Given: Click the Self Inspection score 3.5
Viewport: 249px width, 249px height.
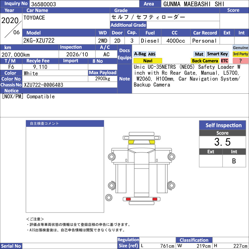Looking at the screenshot, I should (223, 142).
